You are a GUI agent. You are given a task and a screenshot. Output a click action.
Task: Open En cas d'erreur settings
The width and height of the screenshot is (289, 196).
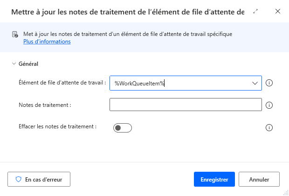(39, 179)
